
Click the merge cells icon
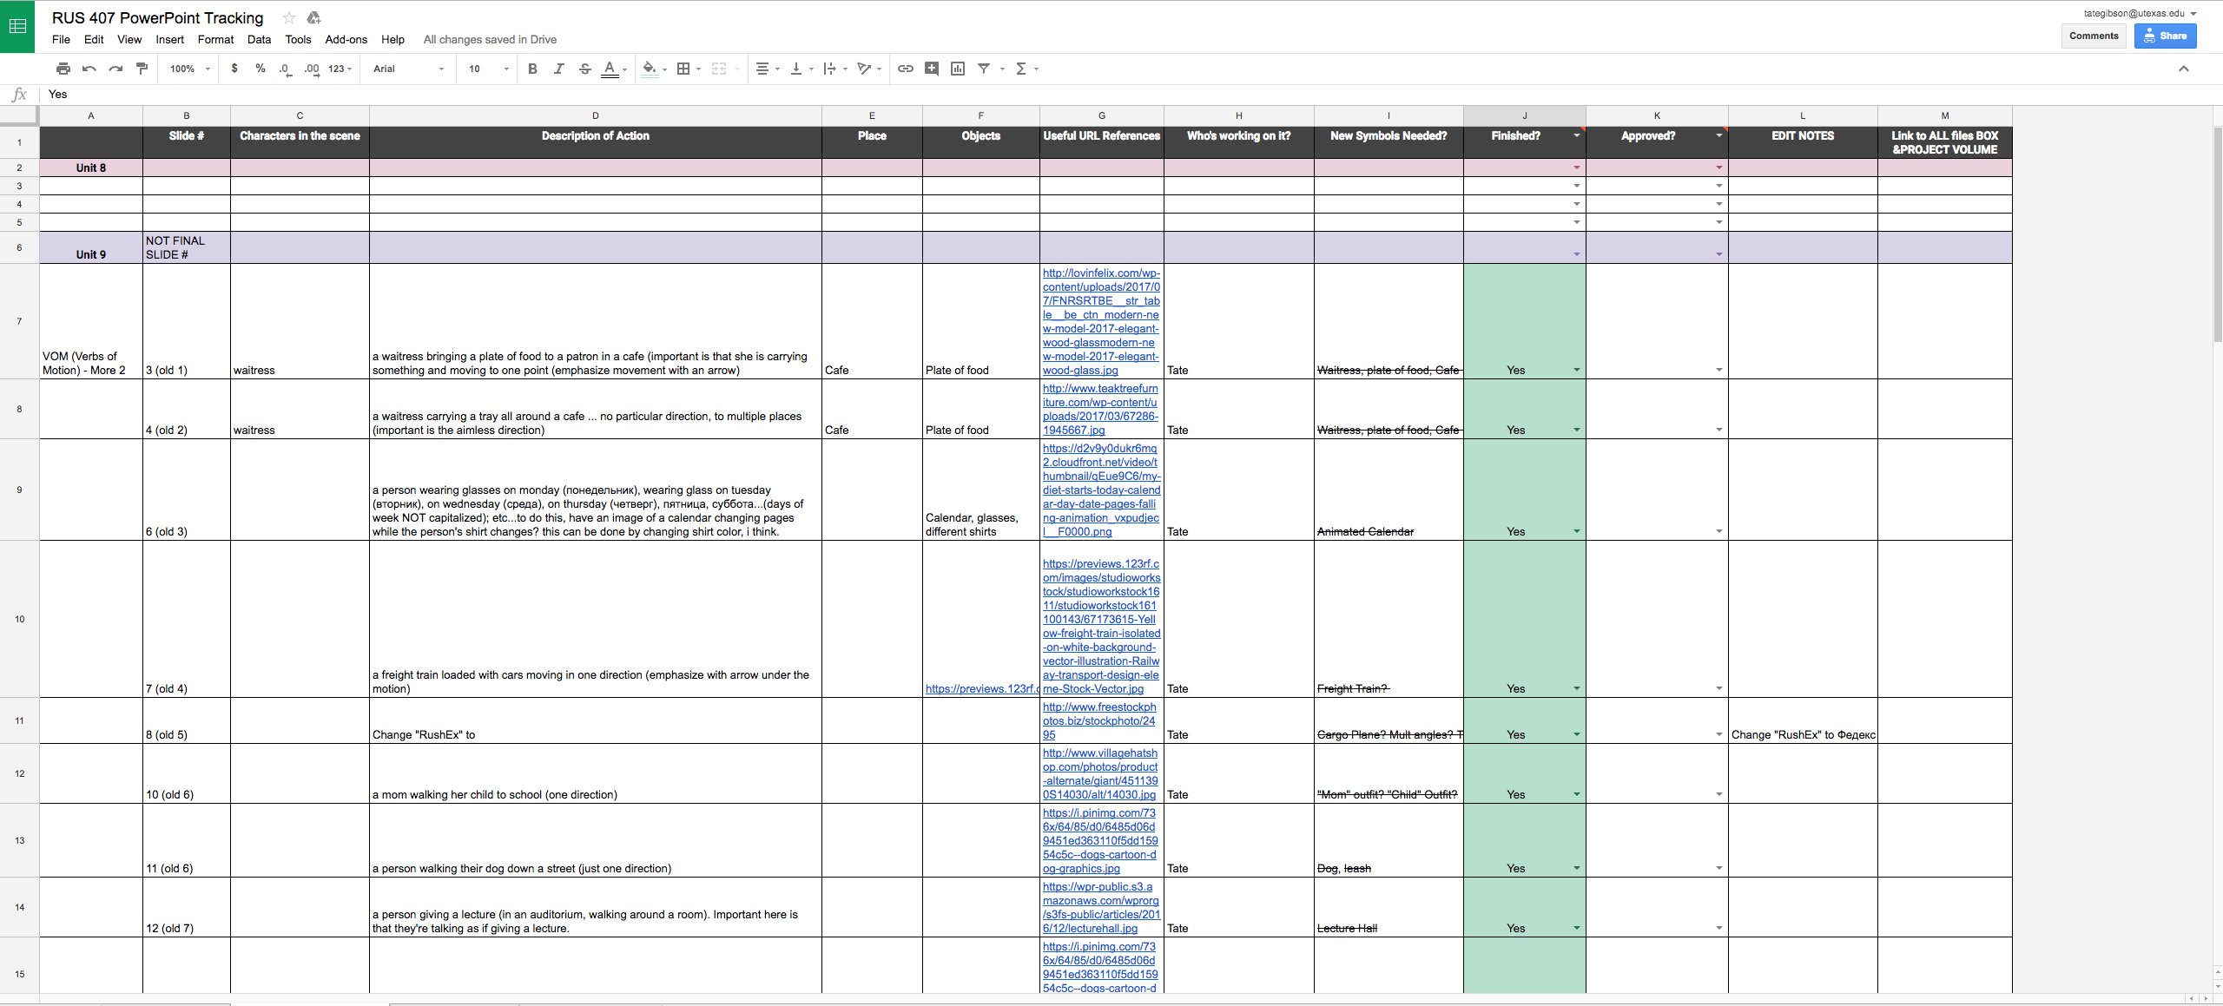[x=719, y=69]
